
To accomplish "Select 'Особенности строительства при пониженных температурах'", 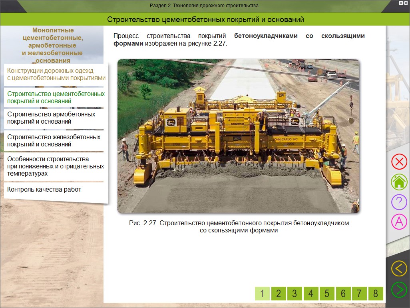I will [55, 166].
